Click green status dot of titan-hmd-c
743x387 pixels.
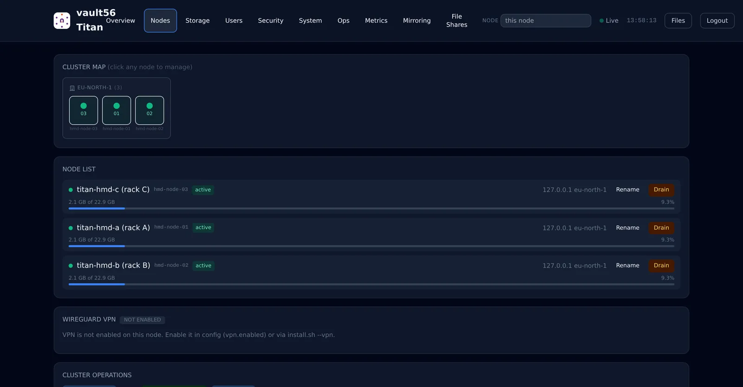tap(71, 190)
